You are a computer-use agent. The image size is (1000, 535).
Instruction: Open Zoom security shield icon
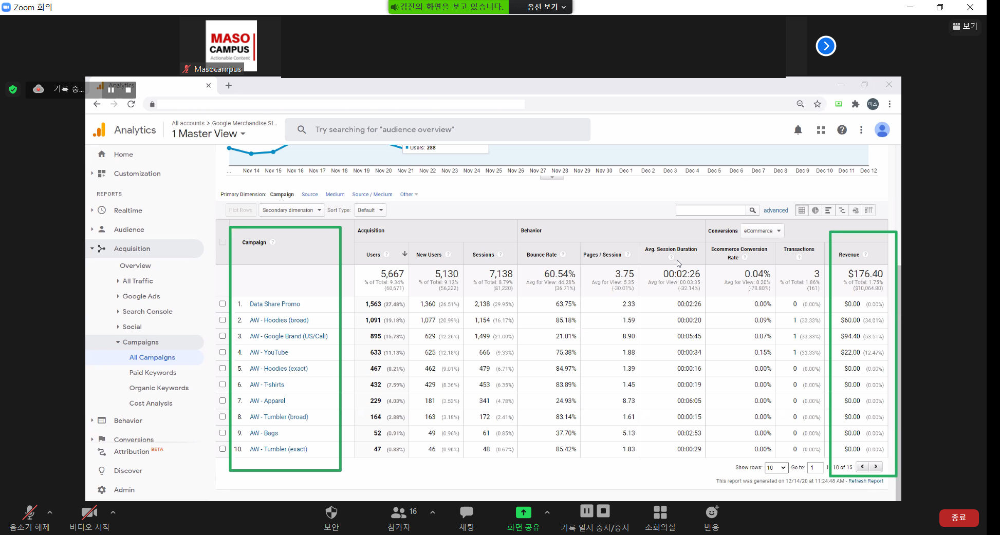331,512
